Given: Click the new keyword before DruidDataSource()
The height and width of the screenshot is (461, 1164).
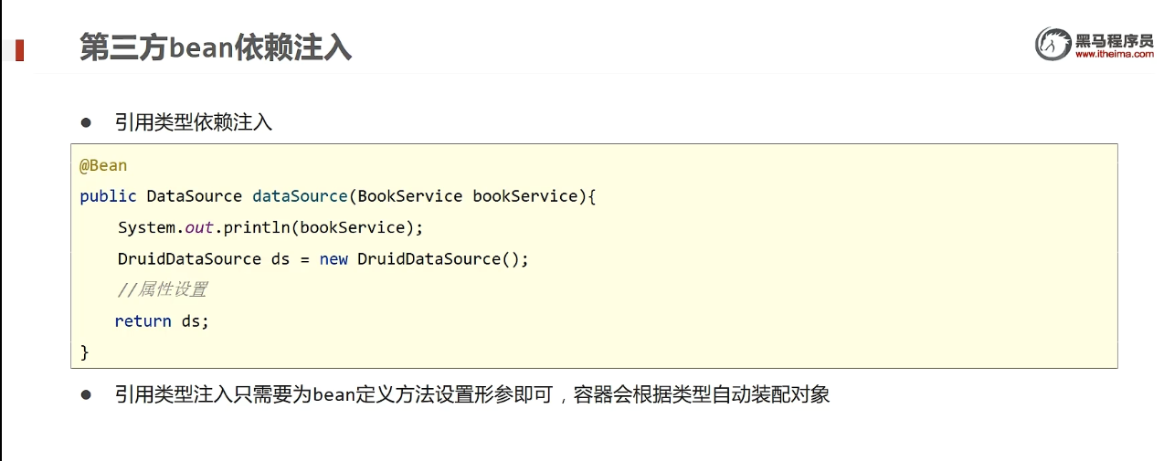Looking at the screenshot, I should (x=333, y=259).
